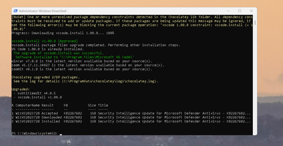283x146 pixels.
Task: Click KB2267602 in the Downloaded row
Action: (x=73, y=117)
